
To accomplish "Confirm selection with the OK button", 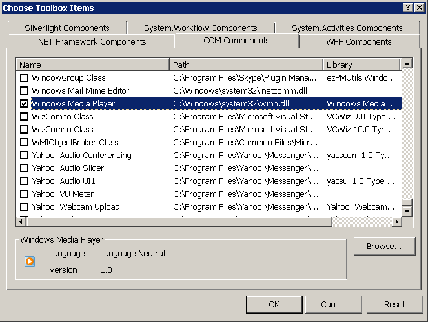I will (x=274, y=304).
